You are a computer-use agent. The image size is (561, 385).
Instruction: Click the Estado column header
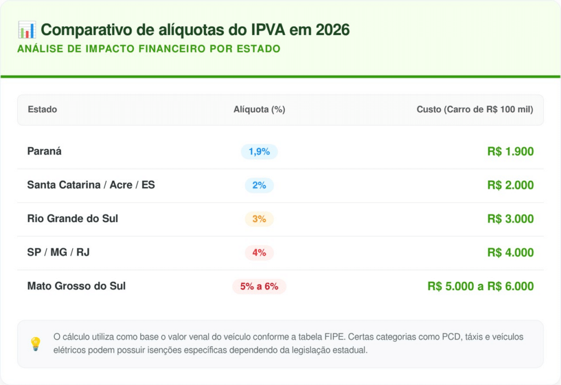pyautogui.click(x=42, y=110)
